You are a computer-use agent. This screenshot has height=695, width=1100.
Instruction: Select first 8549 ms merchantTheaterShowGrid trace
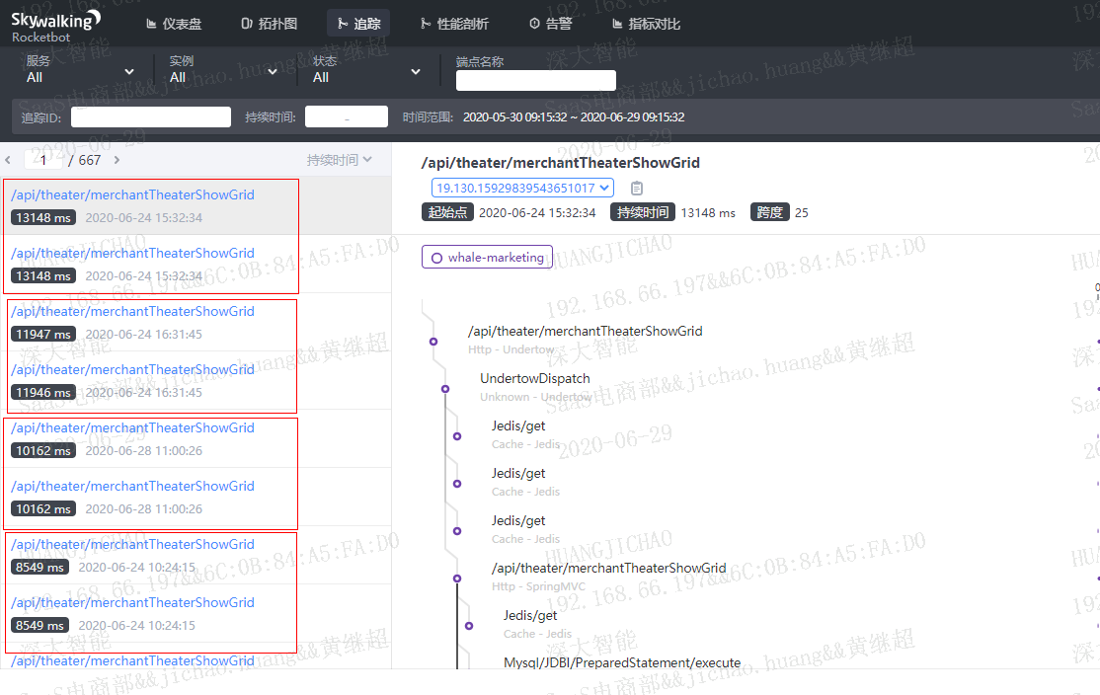click(196, 555)
